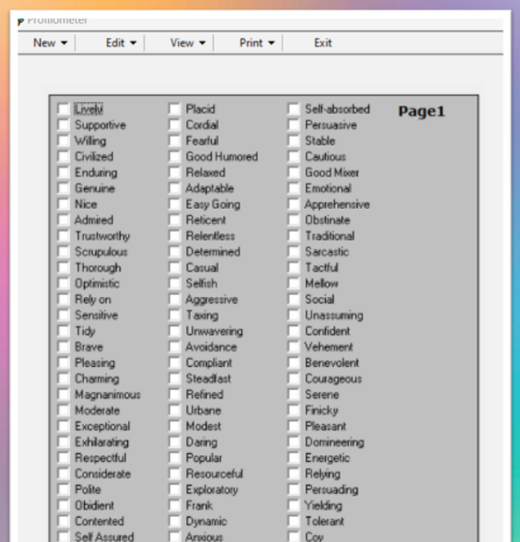520x542 pixels.
Task: Open the View dropdown menu
Action: (188, 43)
